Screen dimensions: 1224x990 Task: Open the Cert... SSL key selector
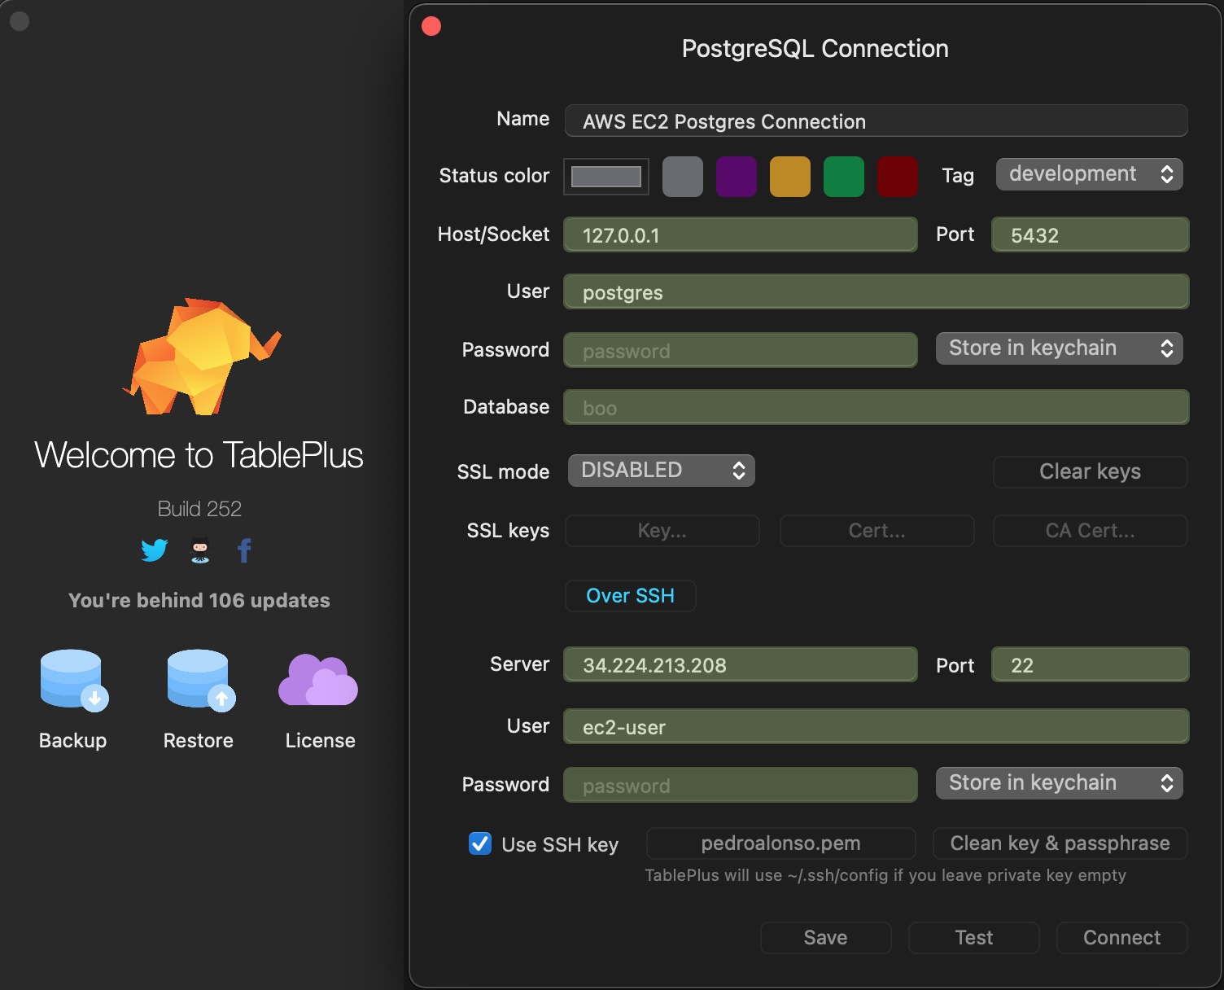876,531
